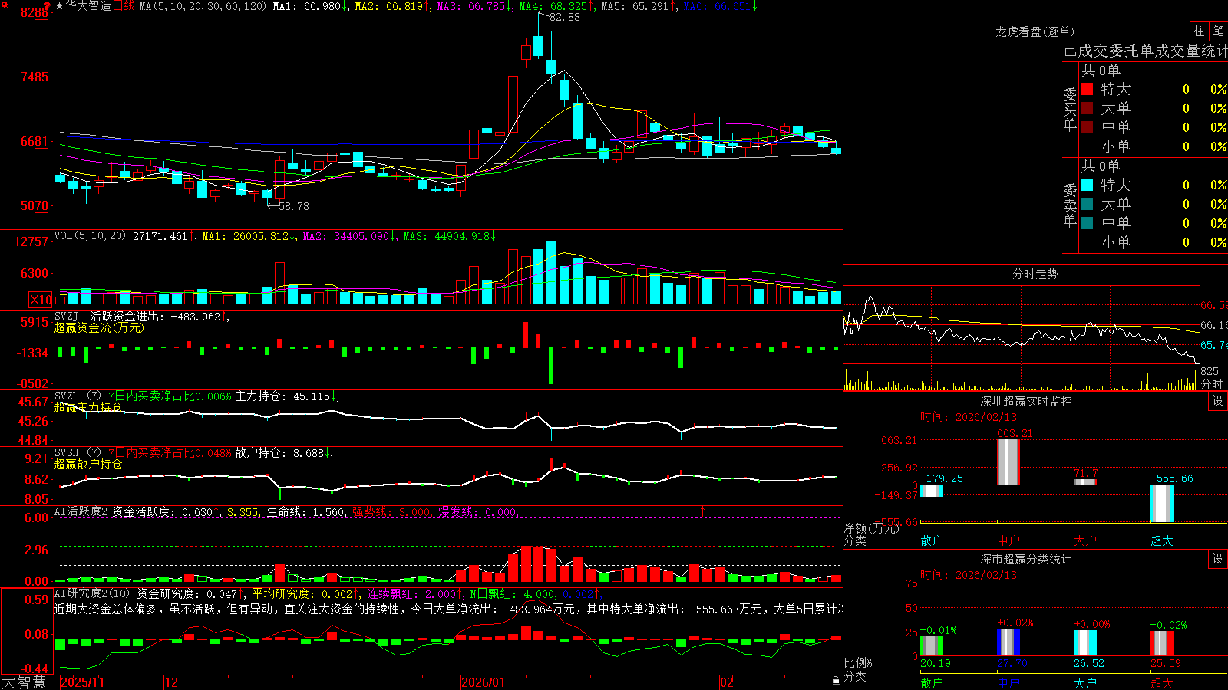The image size is (1228, 690).
Task: Click the red 特大 buy-order color swatch
Action: (x=1087, y=89)
